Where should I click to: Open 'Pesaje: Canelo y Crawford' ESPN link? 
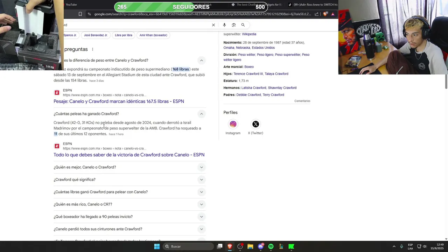pos(119,101)
